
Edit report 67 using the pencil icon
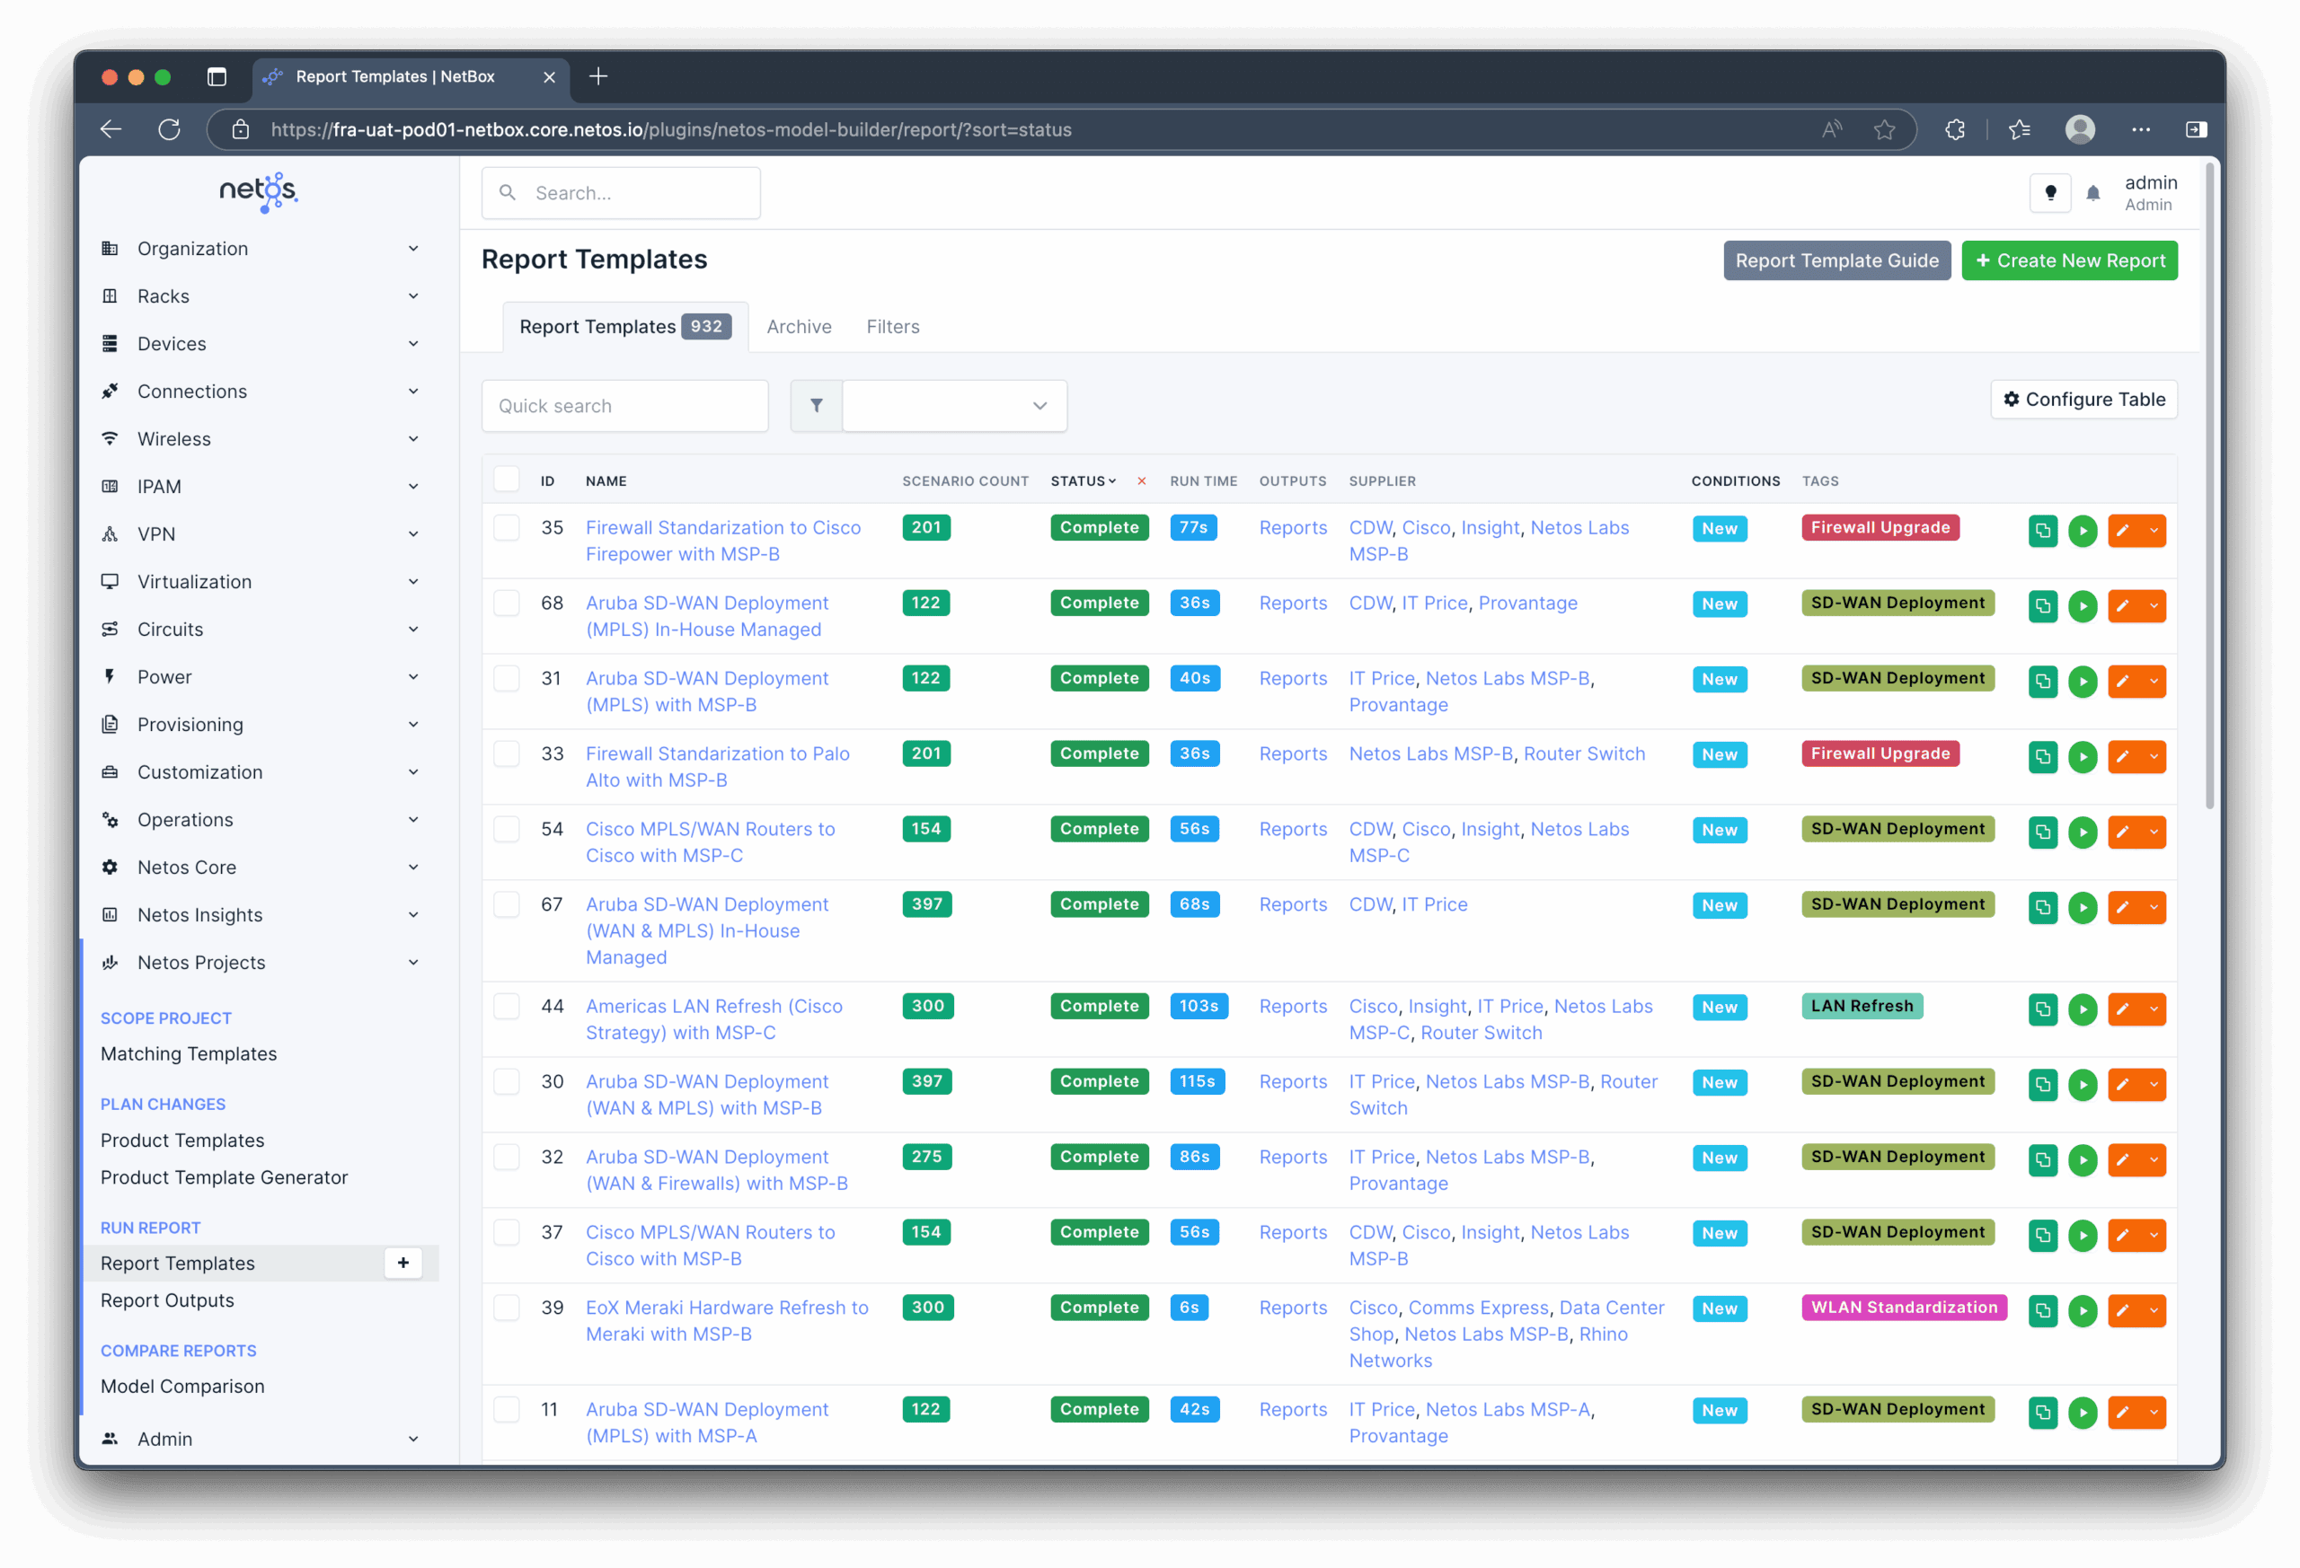pos(2123,907)
